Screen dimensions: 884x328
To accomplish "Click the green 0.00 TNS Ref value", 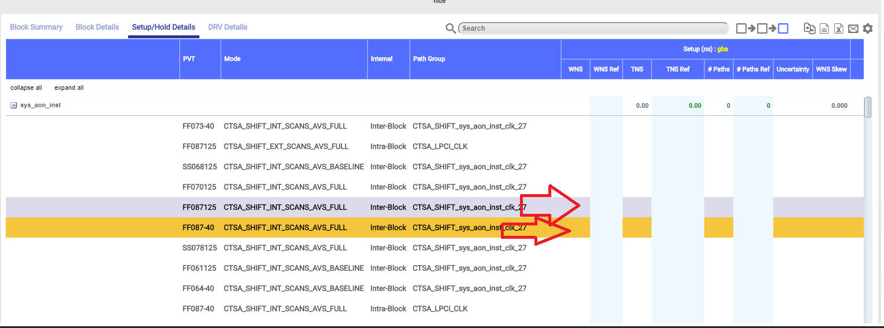I will [695, 105].
